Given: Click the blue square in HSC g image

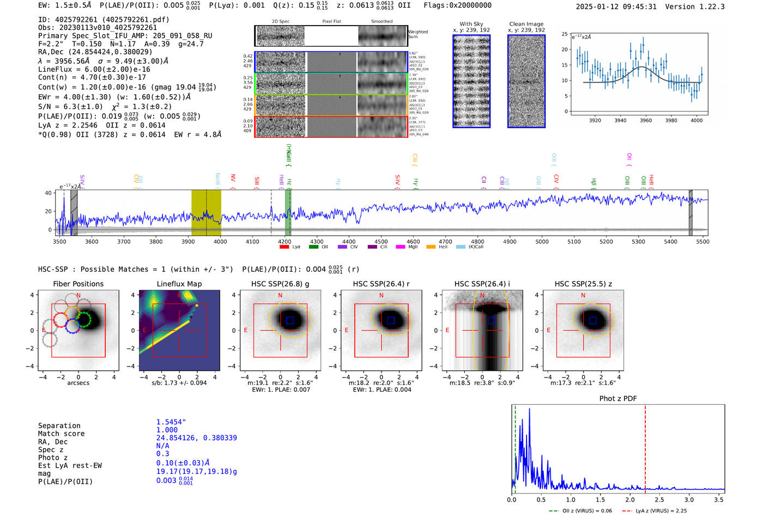Looking at the screenshot, I should click(290, 320).
